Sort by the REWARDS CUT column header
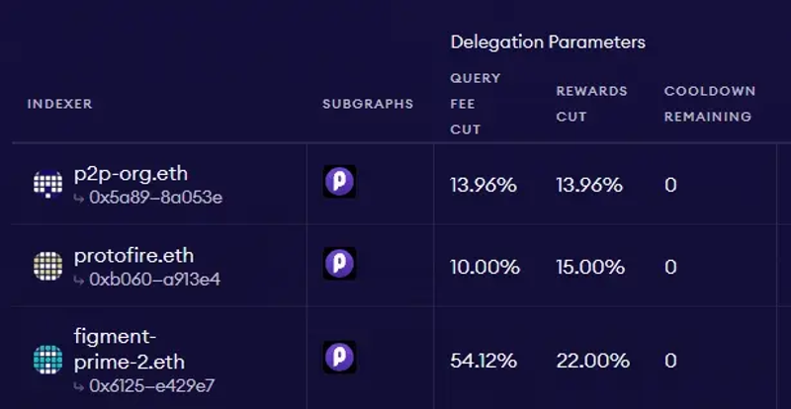This screenshot has height=409, width=791. click(591, 104)
